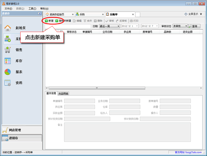The height and width of the screenshot is (156, 207).
Task: Click the 反审核 arrow icon
Action: tap(117, 21)
